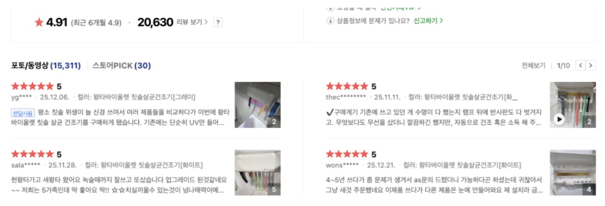
Task: Click five-star rating of yg**** review
Action: [x=33, y=86]
